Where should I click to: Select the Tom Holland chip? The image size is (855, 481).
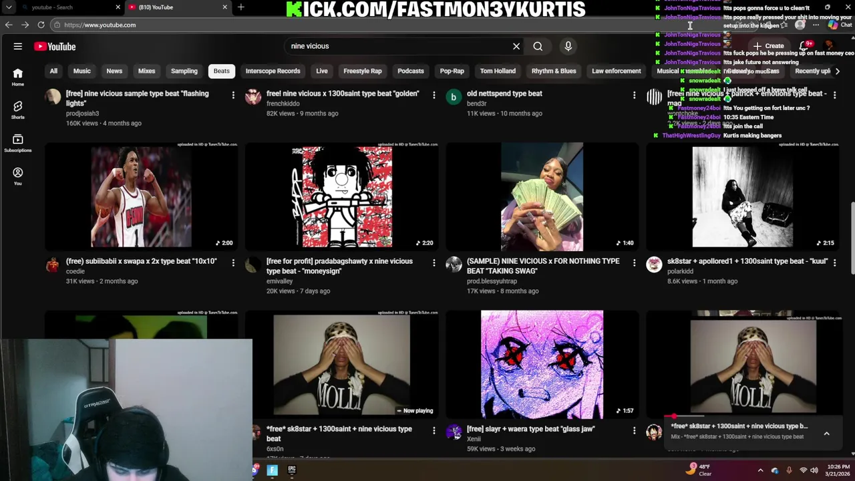point(498,71)
